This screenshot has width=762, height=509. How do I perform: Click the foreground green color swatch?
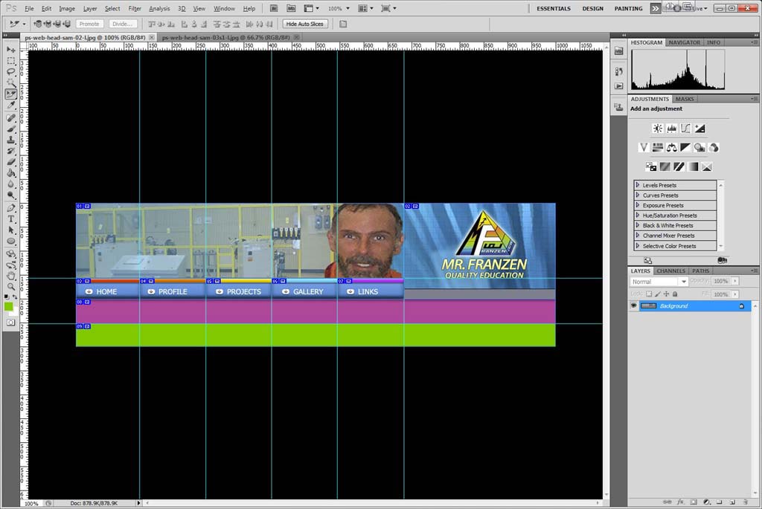8,306
